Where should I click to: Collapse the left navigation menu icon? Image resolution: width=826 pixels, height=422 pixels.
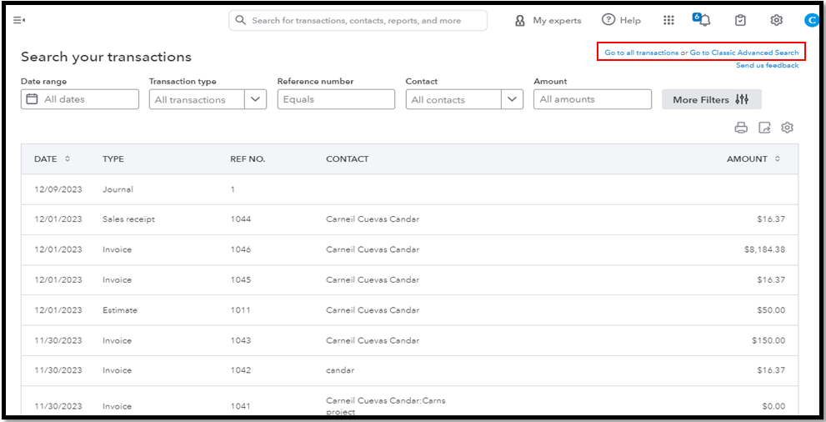(x=18, y=20)
